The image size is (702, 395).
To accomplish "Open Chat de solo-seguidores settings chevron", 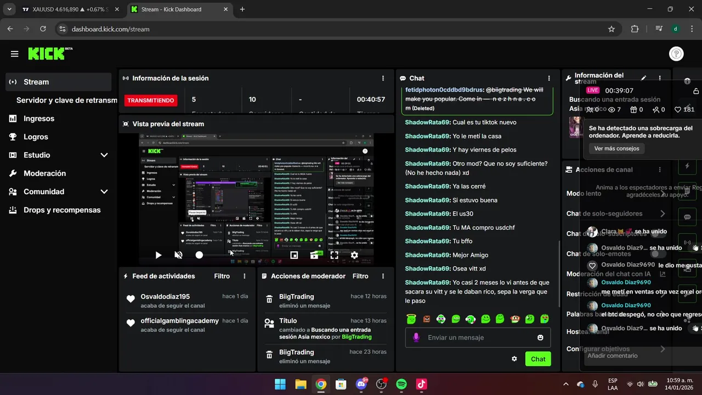I will tap(663, 213).
